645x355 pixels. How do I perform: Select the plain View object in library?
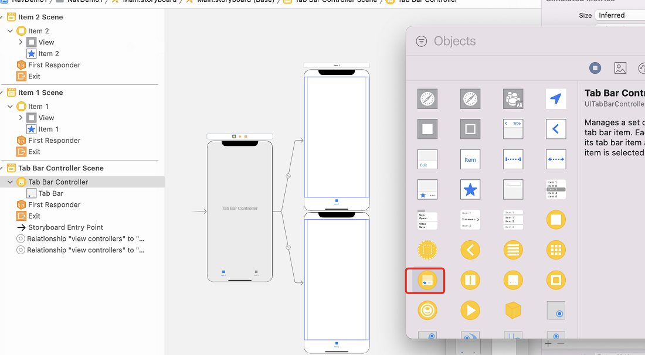[x=427, y=129]
